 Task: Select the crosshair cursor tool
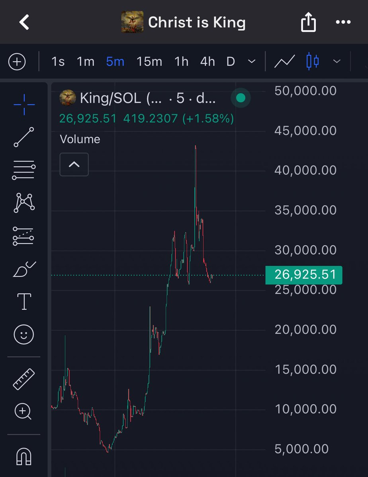[24, 105]
